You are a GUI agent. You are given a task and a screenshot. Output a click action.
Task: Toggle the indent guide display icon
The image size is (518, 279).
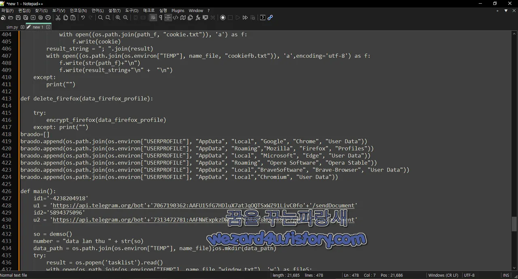tap(168, 18)
